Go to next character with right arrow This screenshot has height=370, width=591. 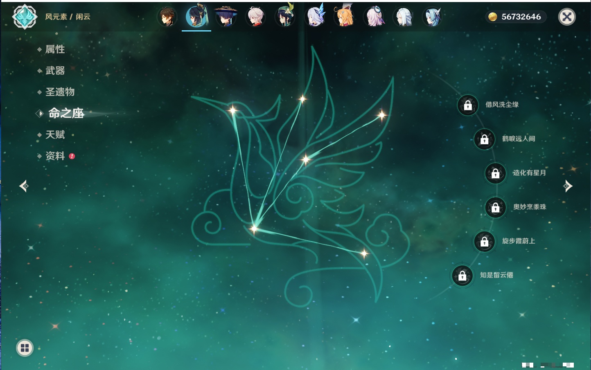(x=568, y=186)
